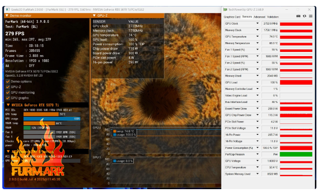Screen dimensions: 321x191
Task: Open the CPU Temperature sensor dropdown
Action: point(257,167)
